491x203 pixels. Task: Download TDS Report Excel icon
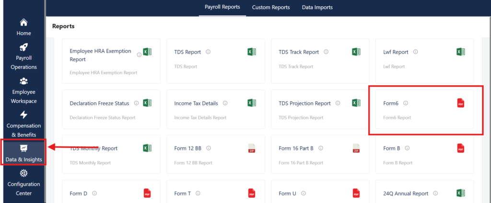(x=251, y=52)
